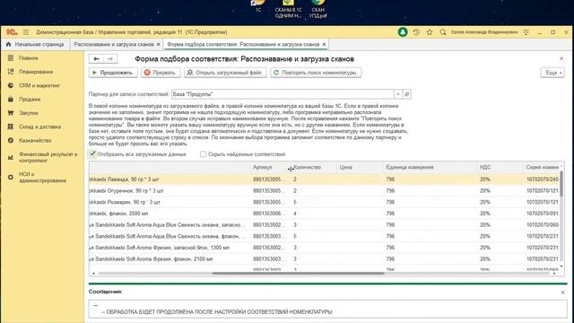This screenshot has width=574, height=323.
Task: Close the form with the X near the title
Action: pyautogui.click(x=561, y=58)
